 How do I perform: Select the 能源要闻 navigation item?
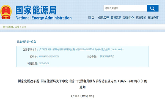click(141, 18)
